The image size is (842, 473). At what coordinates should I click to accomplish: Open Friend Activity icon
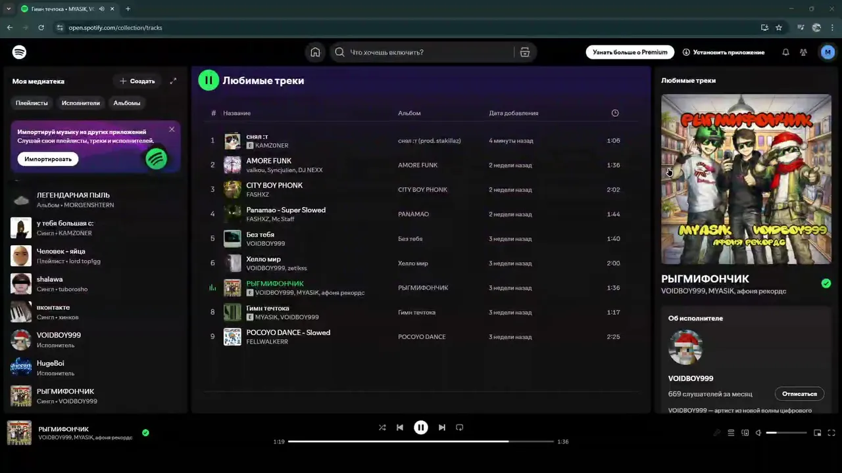point(803,52)
